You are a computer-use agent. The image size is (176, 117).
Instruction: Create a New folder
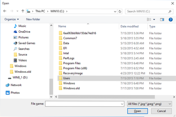(33, 19)
